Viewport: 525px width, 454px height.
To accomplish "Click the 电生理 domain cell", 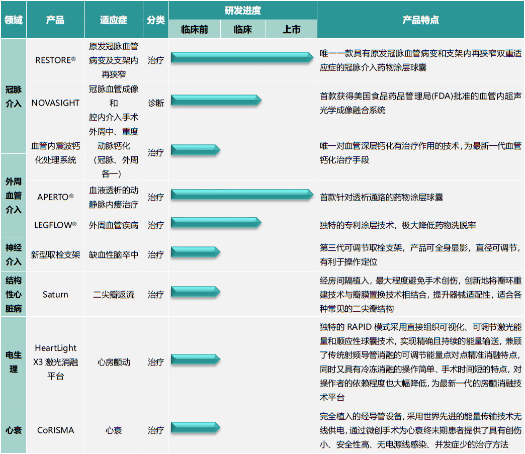I will tap(13, 362).
